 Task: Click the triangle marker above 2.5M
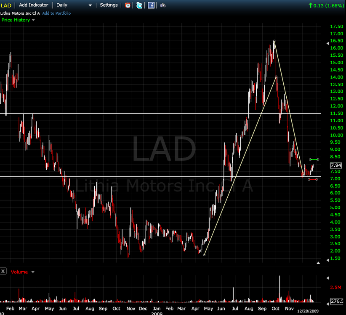coord(327,278)
